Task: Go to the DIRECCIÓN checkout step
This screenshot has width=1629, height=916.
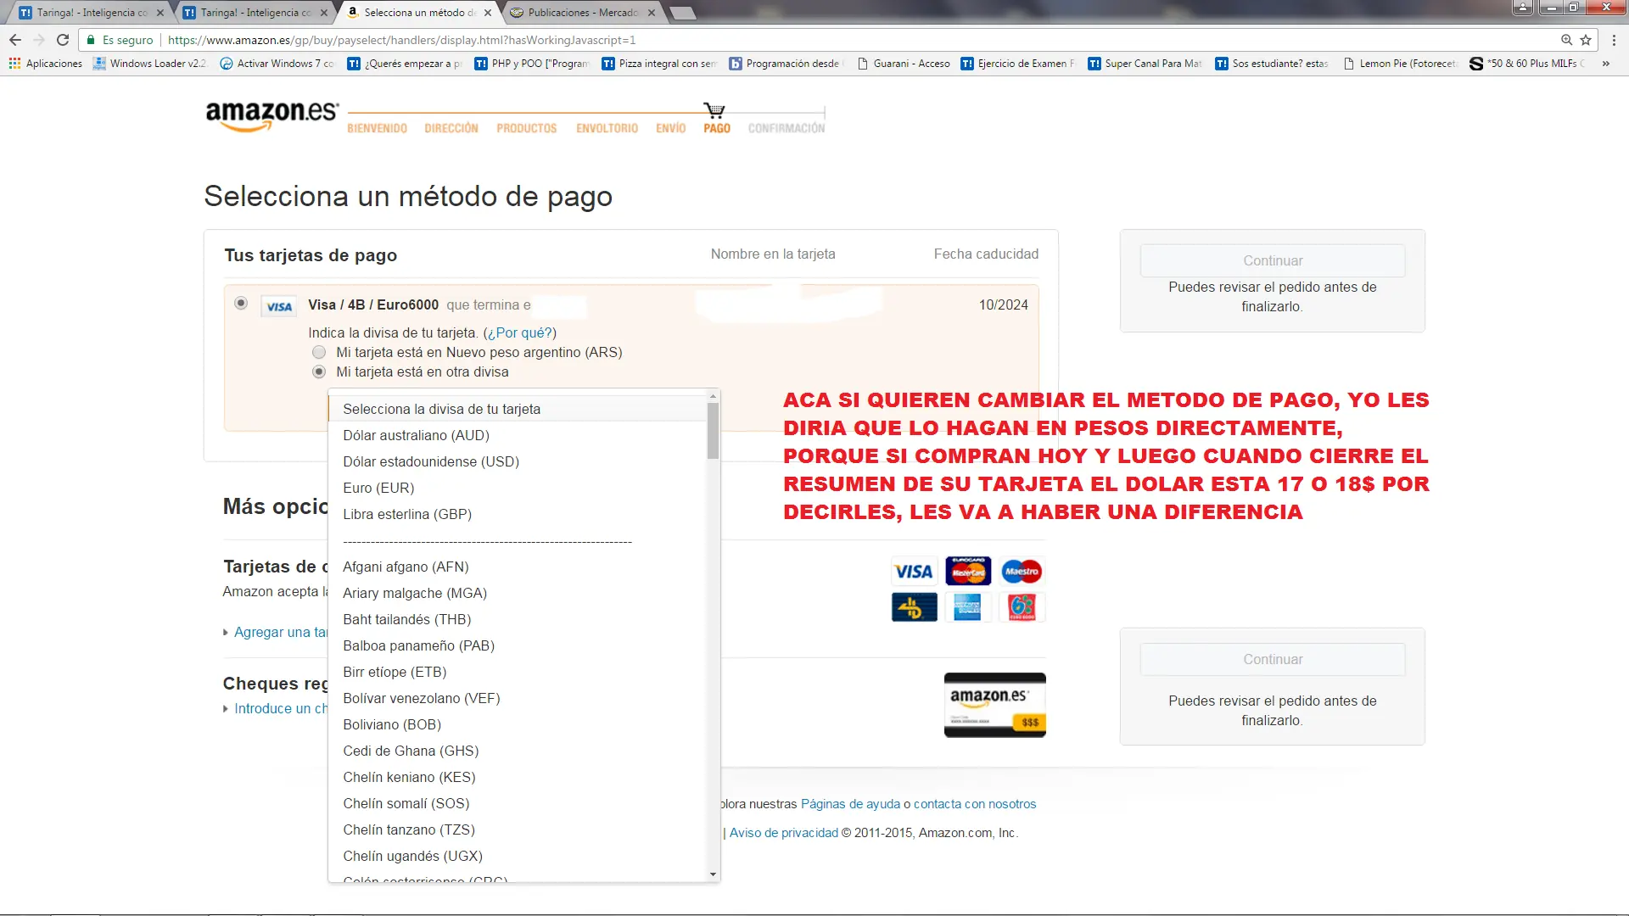Action: (451, 129)
